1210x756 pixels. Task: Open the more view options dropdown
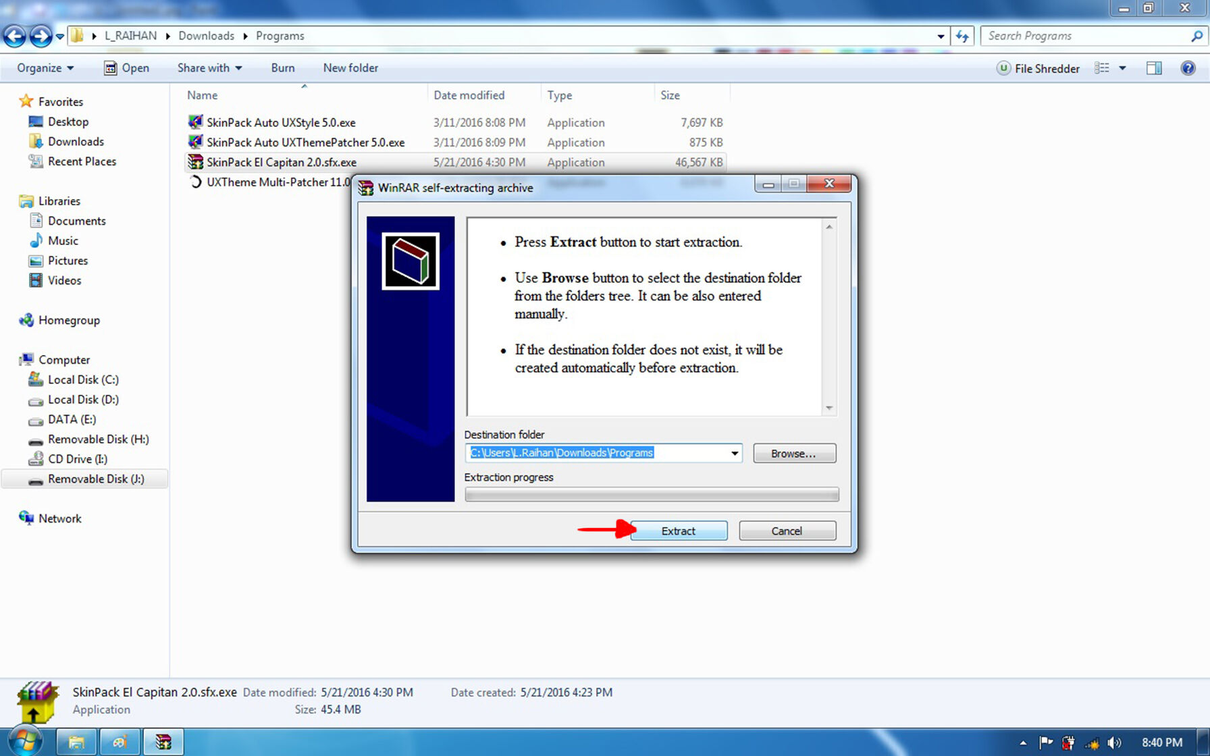pyautogui.click(x=1122, y=68)
